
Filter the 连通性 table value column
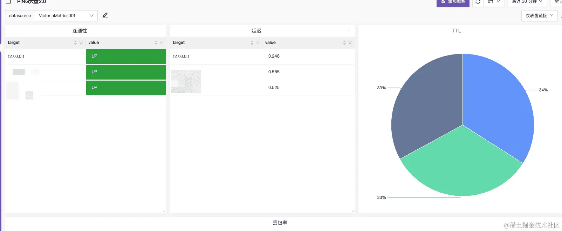[x=162, y=43]
